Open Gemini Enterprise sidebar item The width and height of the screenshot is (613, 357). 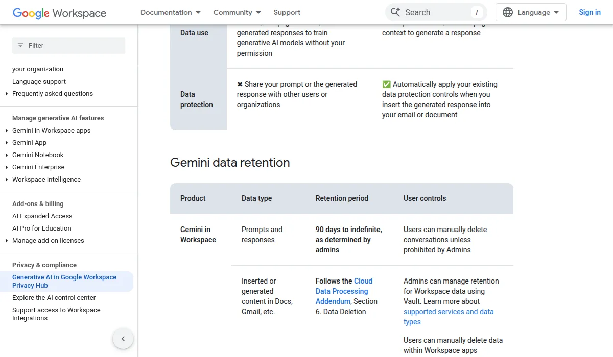tap(39, 167)
